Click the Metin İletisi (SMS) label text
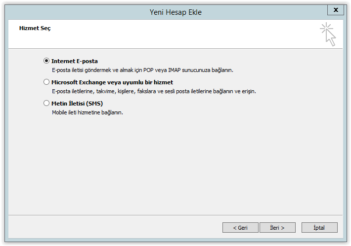Screen dimensions: 351x246 pyautogui.click(x=77, y=104)
